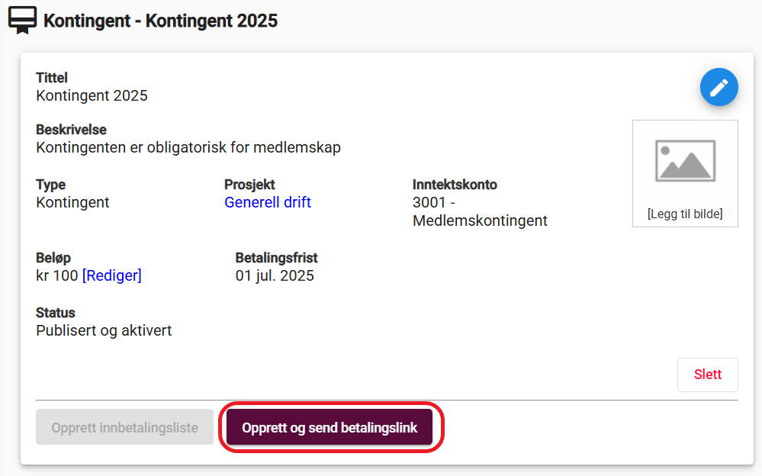
Task: Click the Opprett innbetalingsliste button
Action: click(124, 427)
